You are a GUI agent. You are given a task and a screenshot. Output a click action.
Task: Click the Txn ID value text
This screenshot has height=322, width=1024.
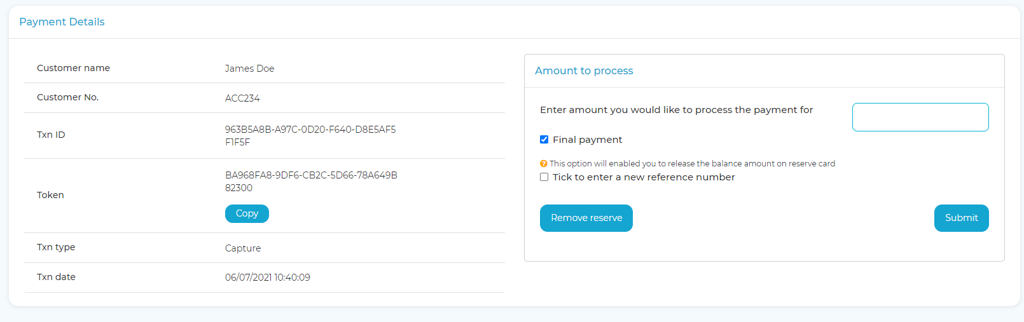[310, 136]
